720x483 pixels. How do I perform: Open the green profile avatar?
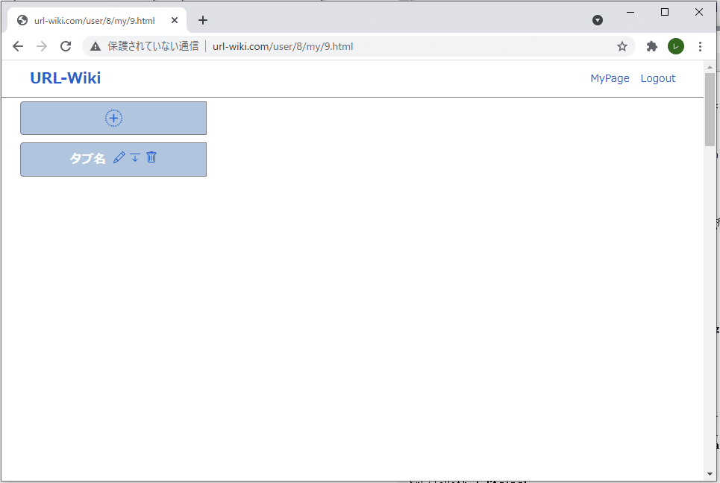point(676,46)
